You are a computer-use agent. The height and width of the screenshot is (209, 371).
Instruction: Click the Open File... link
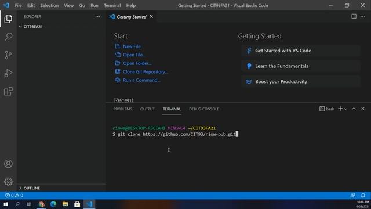tap(134, 55)
